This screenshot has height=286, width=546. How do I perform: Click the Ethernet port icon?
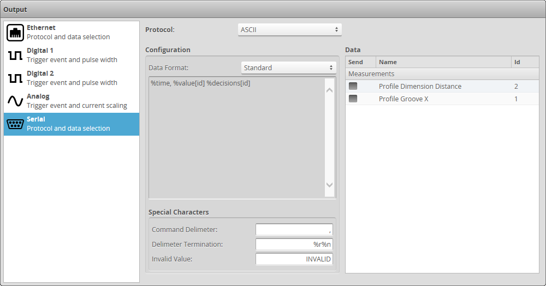point(15,33)
